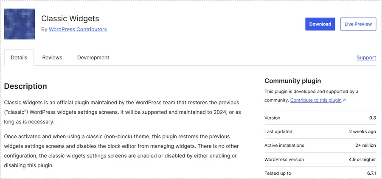
Task: Click the Classic Widgets plugin title
Action: tap(70, 19)
